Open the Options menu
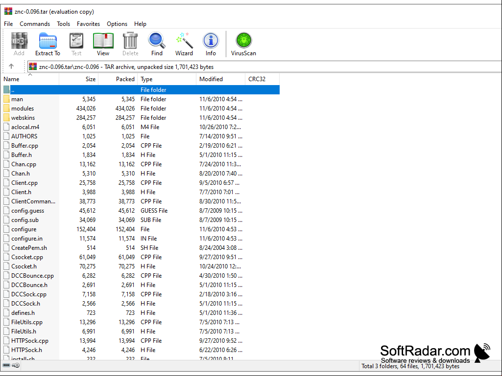The image size is (502, 376). coord(117,24)
